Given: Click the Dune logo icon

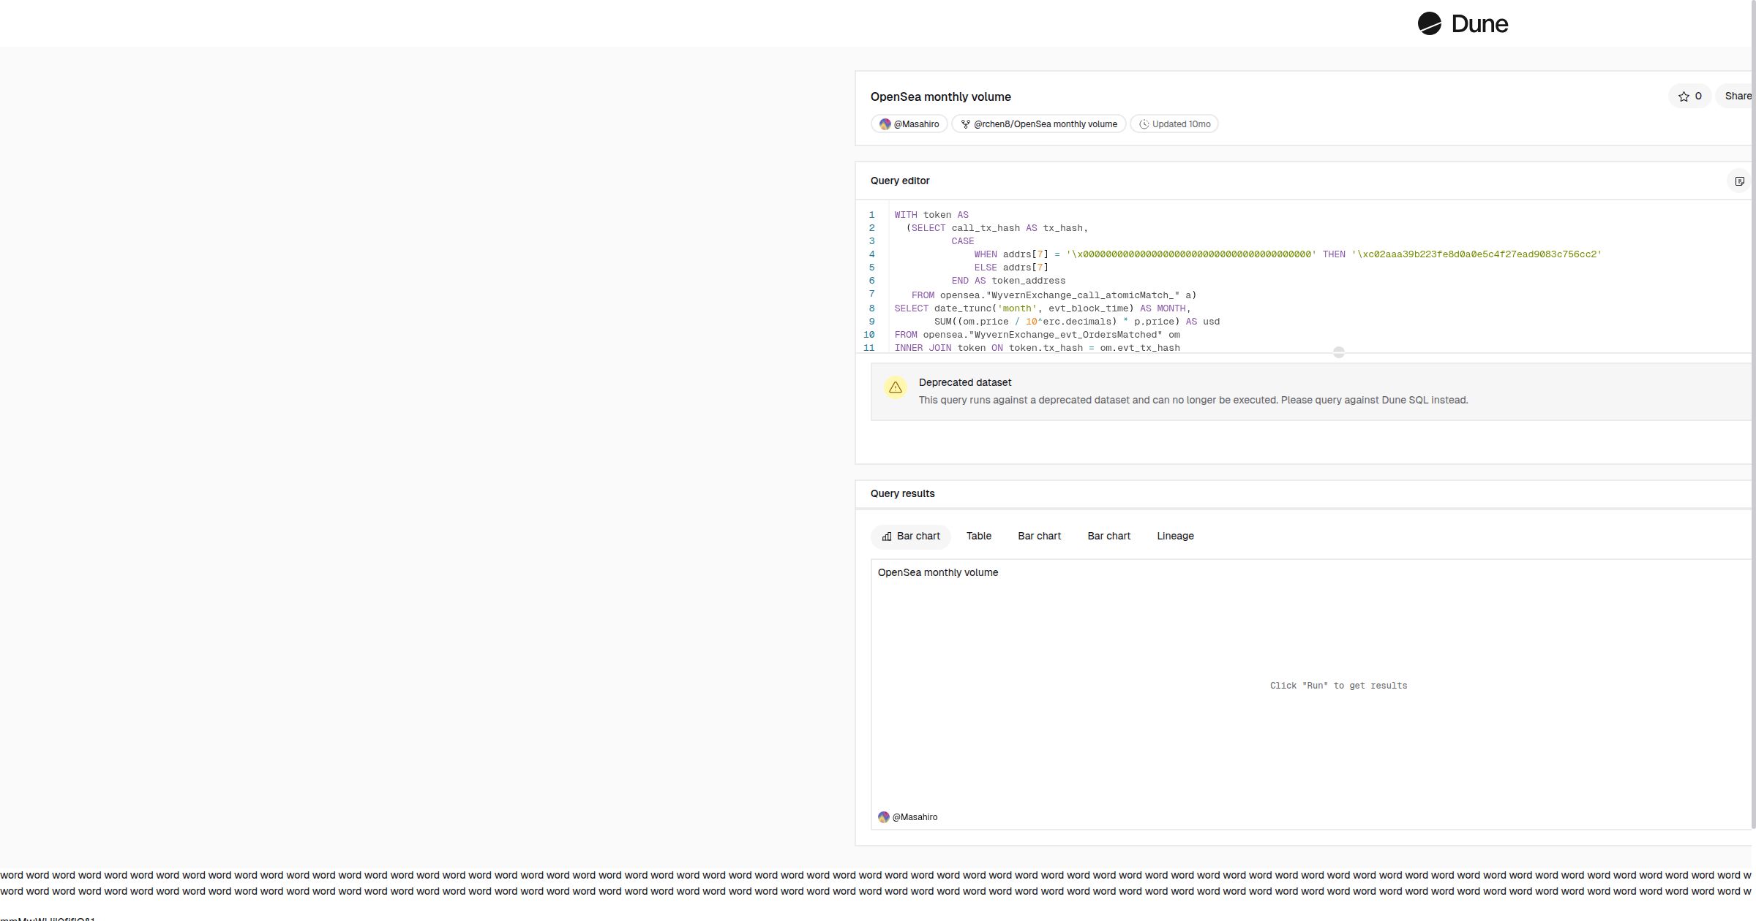Looking at the screenshot, I should 1429,23.
